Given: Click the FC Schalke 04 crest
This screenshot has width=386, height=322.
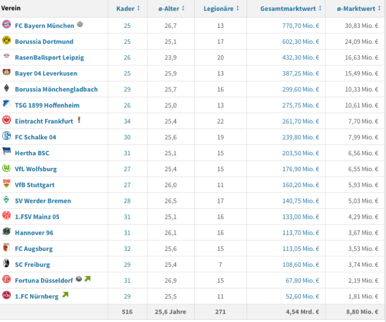Looking at the screenshot, I should (7, 136).
